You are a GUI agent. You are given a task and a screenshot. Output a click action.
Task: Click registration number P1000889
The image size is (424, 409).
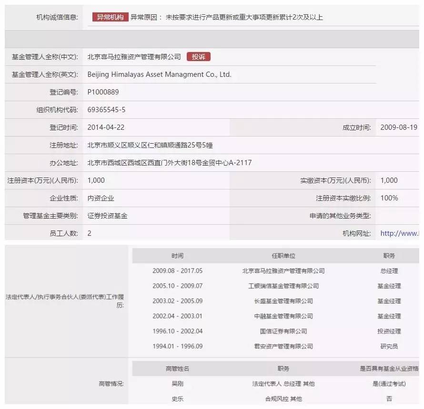(103, 92)
